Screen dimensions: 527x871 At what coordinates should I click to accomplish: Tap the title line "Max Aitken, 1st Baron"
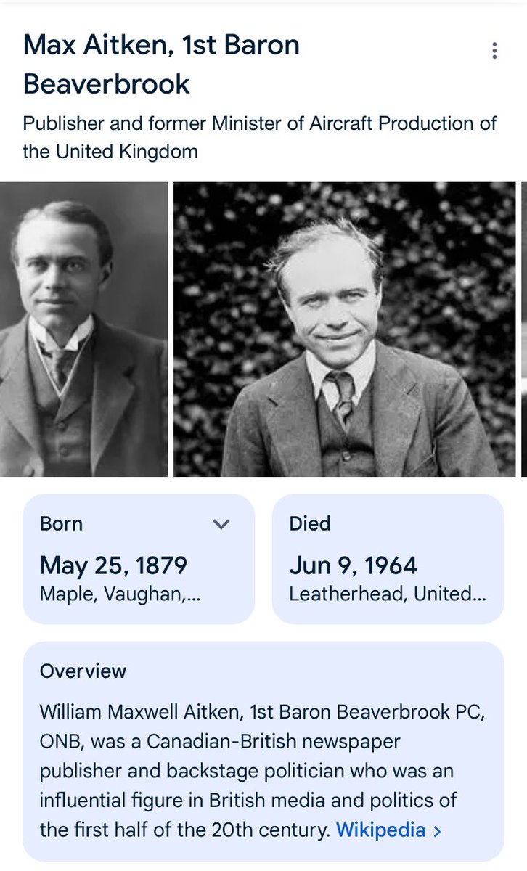161,45
